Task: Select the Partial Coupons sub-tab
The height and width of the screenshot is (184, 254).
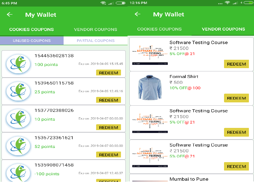Action: (95, 41)
